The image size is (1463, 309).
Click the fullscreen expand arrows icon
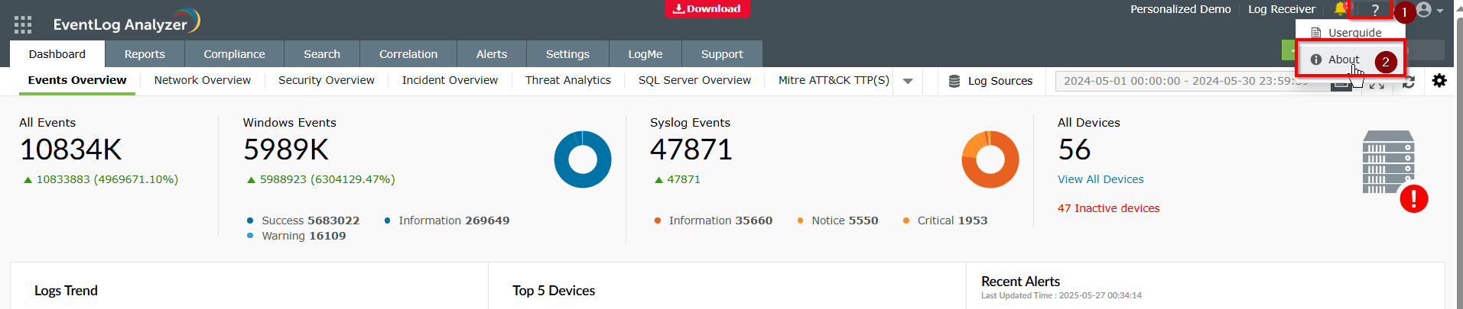click(1377, 82)
